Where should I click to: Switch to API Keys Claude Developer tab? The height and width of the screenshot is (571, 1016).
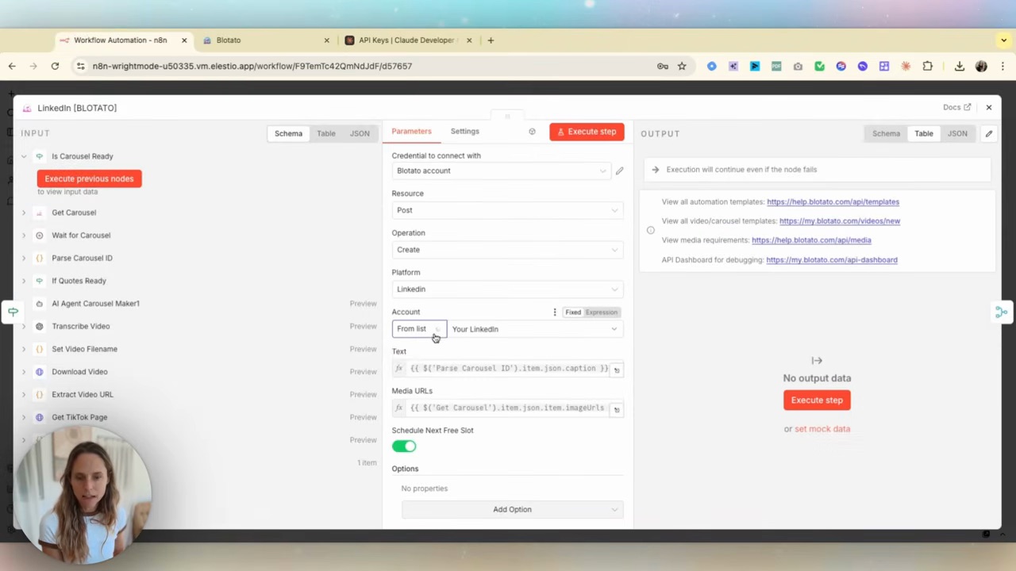(408, 40)
